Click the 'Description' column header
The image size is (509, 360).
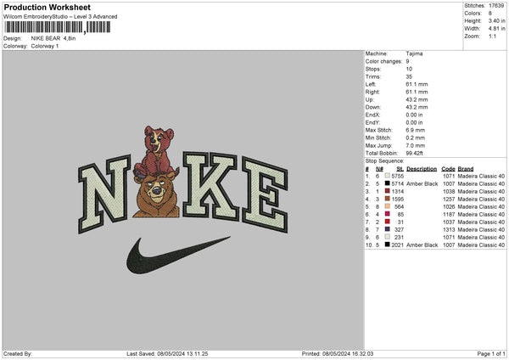coord(422,169)
